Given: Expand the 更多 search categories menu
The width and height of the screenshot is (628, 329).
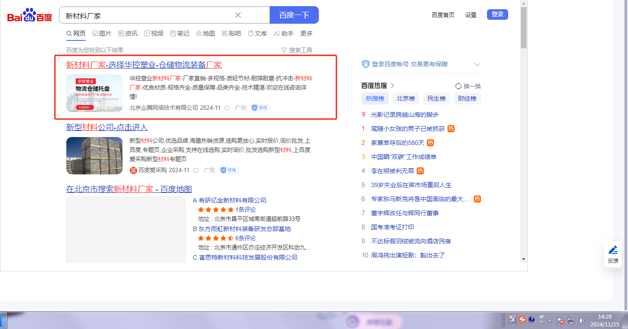Looking at the screenshot, I should coord(307,33).
